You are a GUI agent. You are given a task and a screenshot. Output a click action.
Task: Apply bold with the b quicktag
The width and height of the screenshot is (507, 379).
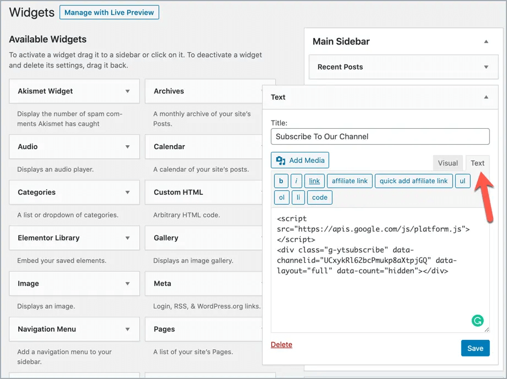coord(281,181)
